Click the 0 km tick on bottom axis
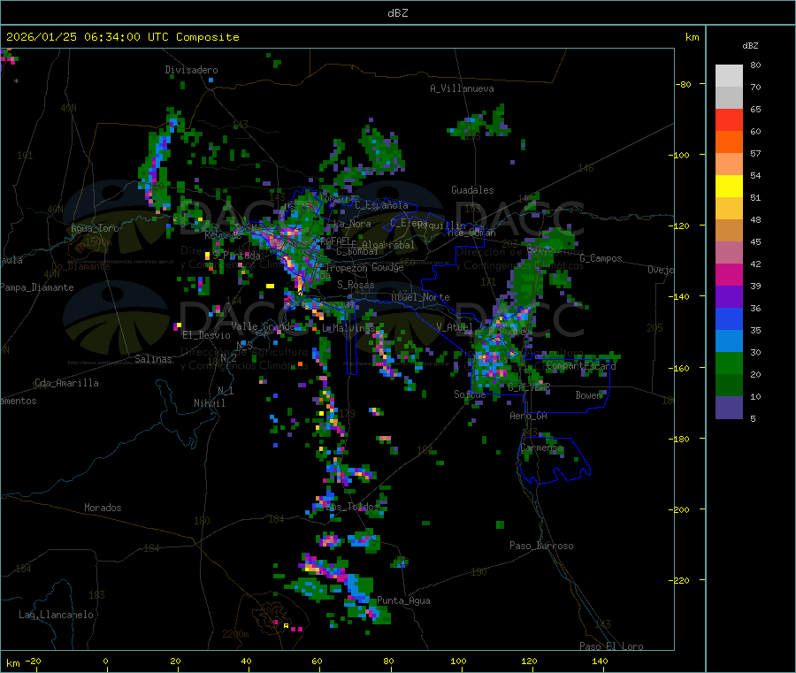Viewport: 796px width, 673px height. click(x=105, y=661)
